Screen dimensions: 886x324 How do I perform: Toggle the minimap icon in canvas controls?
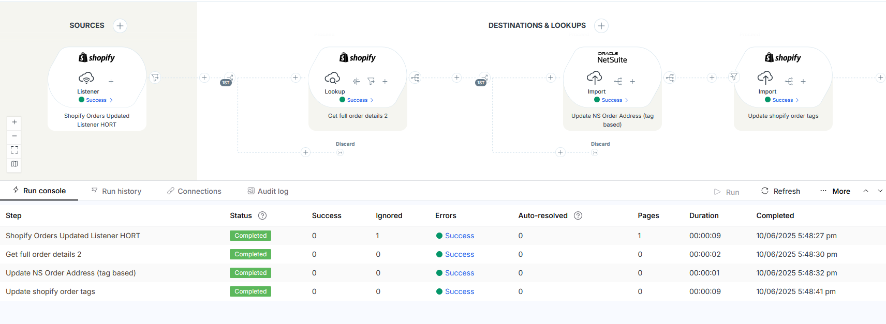pos(14,164)
